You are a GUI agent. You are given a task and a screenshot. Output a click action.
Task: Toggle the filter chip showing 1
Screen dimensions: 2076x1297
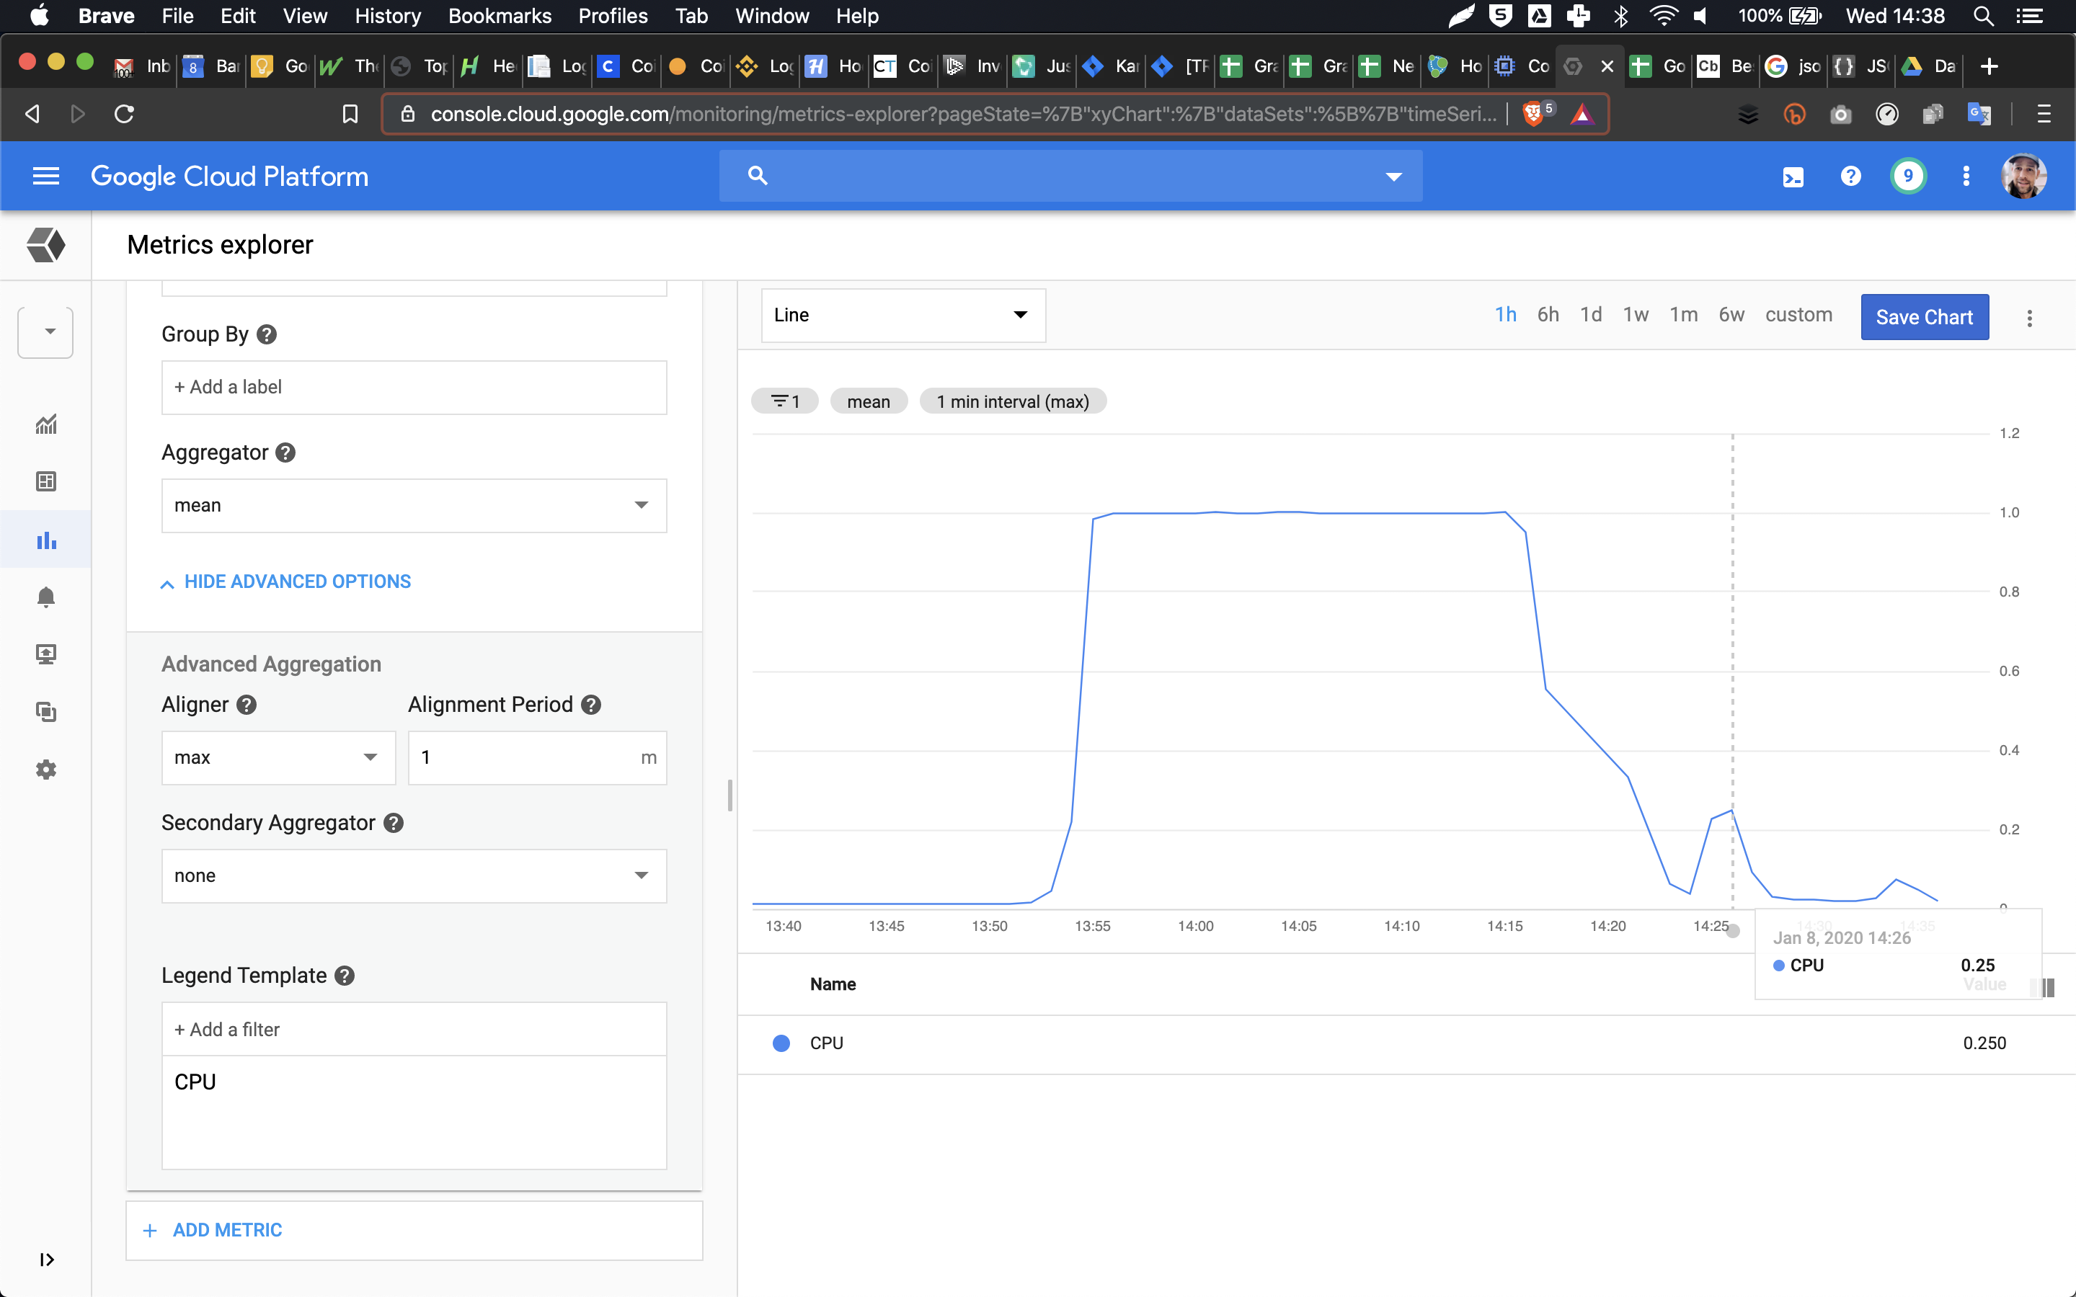(x=784, y=401)
